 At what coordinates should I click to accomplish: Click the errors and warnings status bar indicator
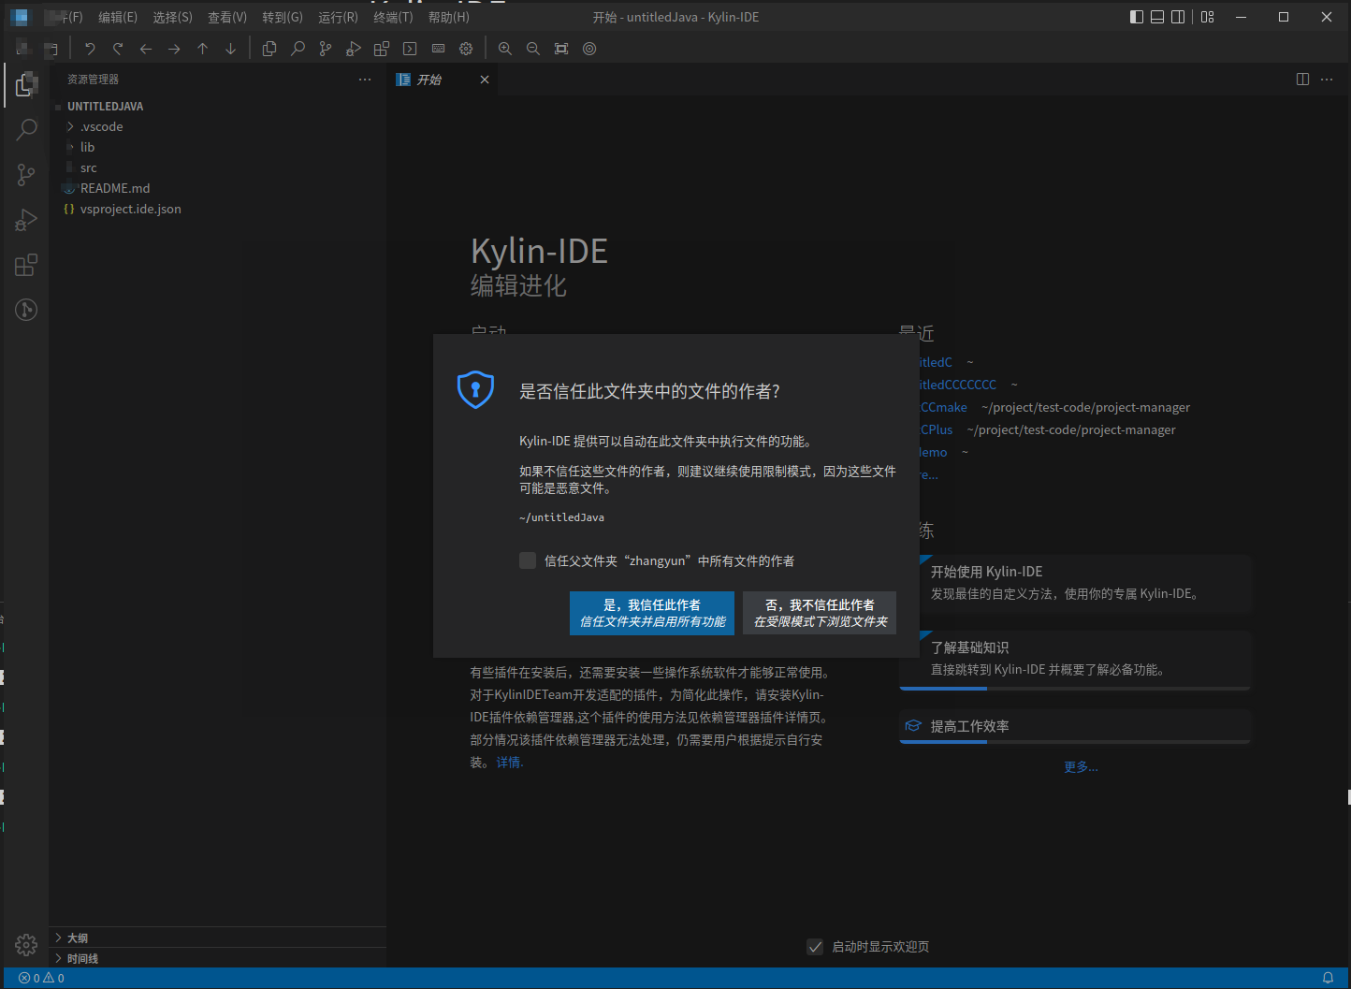42,978
